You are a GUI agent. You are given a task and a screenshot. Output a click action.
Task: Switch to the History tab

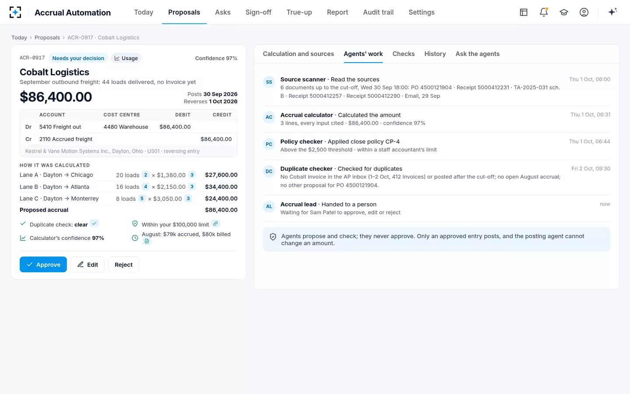435,54
